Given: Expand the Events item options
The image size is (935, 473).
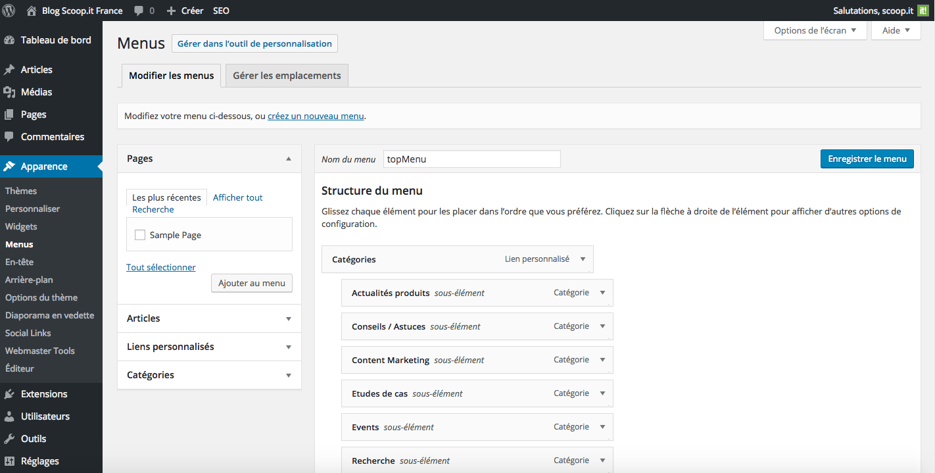Looking at the screenshot, I should (603, 427).
